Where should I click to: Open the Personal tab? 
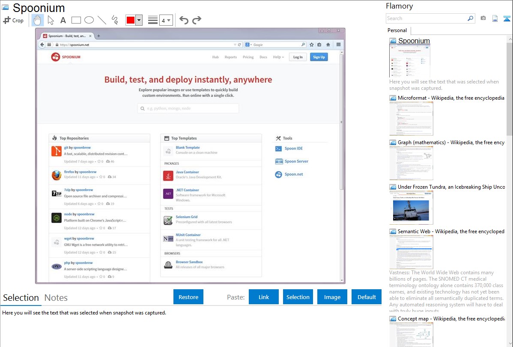(x=397, y=30)
